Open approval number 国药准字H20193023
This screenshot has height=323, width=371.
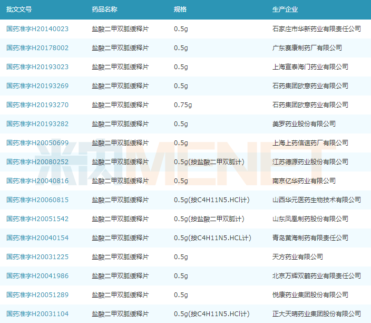[x=37, y=67]
